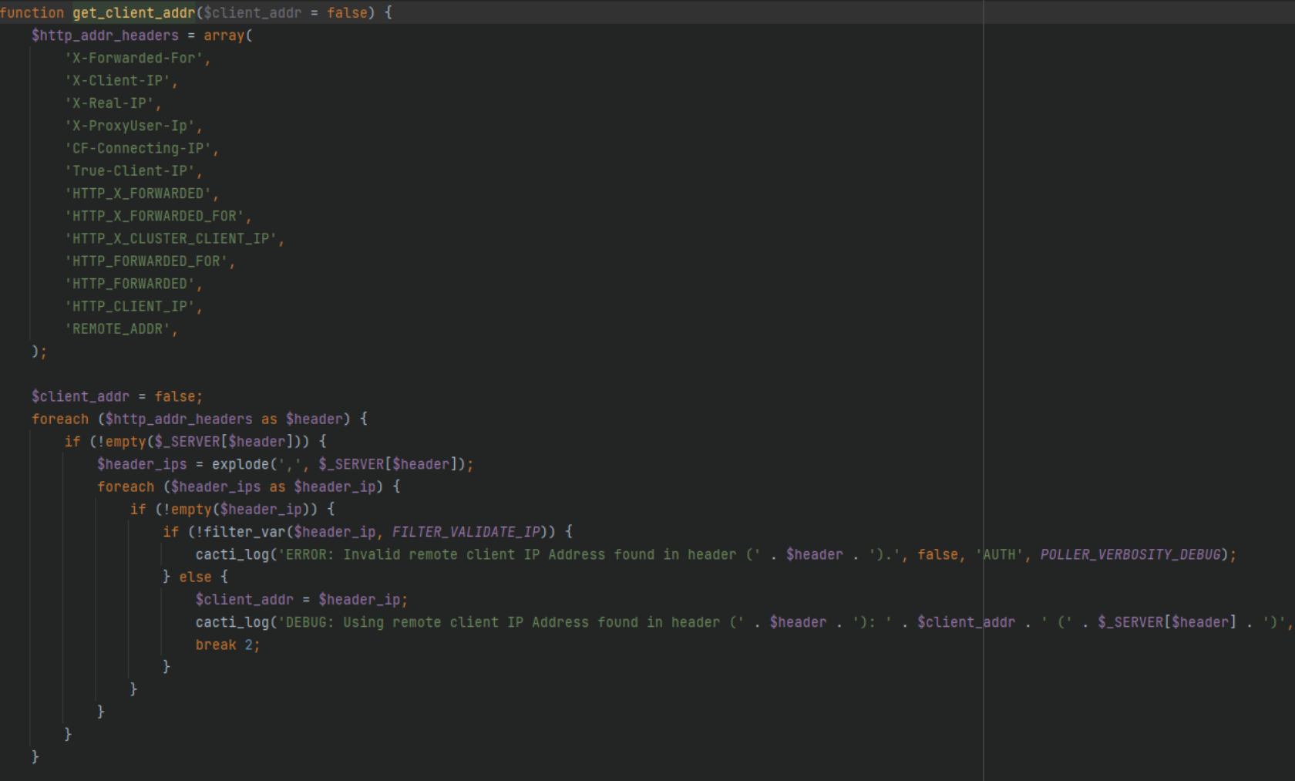Click the 'HTTP_X_CLUSTER_CLIENT_IP' string
This screenshot has width=1295, height=781.
click(170, 239)
